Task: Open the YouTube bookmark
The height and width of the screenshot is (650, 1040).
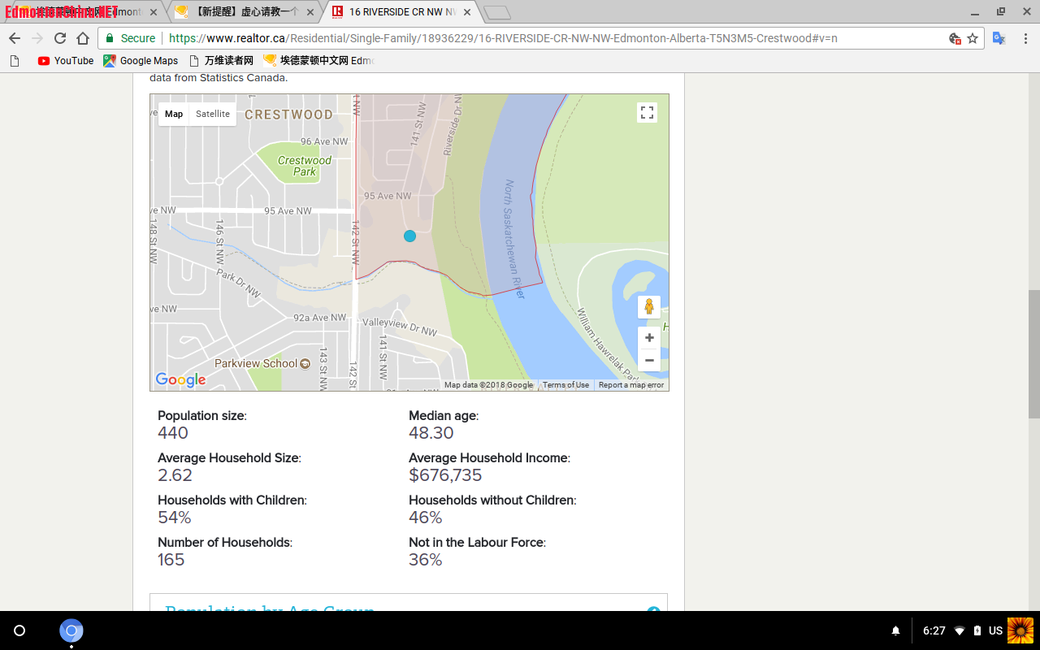Action: [66, 61]
